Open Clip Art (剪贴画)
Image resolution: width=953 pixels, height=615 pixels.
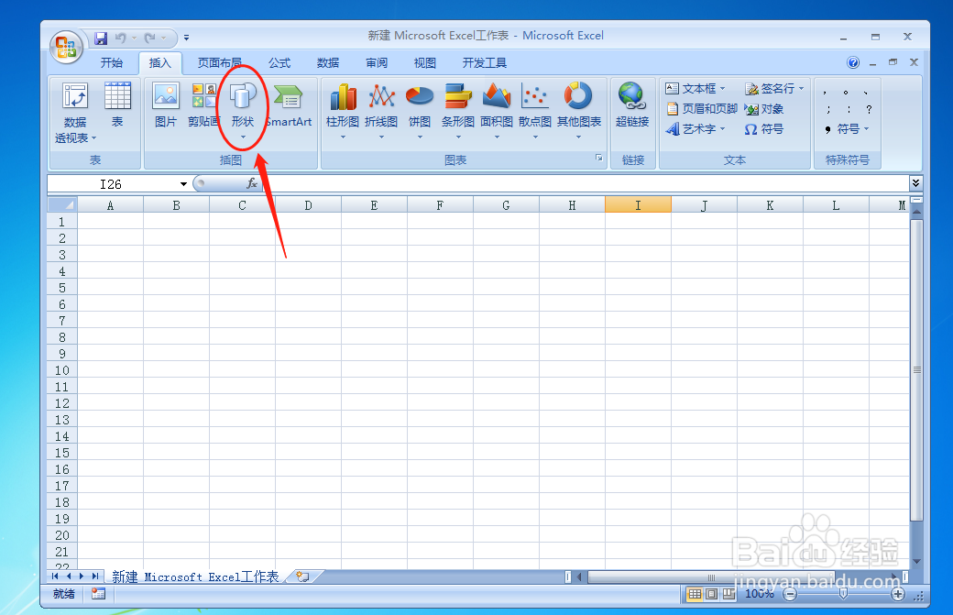pyautogui.click(x=203, y=104)
